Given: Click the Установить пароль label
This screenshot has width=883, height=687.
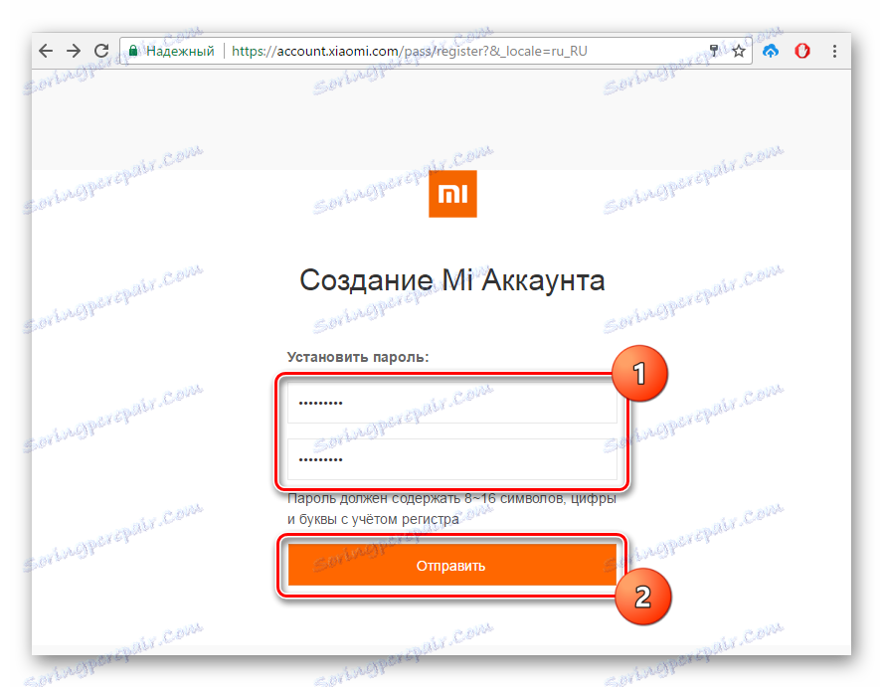Looking at the screenshot, I should tap(358, 357).
